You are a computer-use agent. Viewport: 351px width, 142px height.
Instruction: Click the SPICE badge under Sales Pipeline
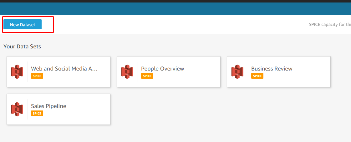[x=37, y=113]
